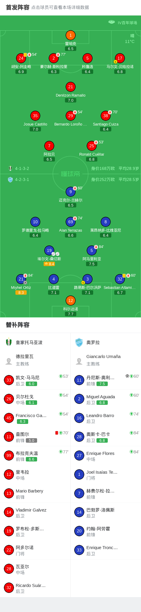
Task: Tap the 8.4 rating badge of 埃尔文-桑切斯
Action: tap(49, 264)
